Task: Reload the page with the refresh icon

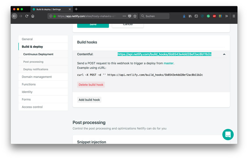Action: click(27, 16)
